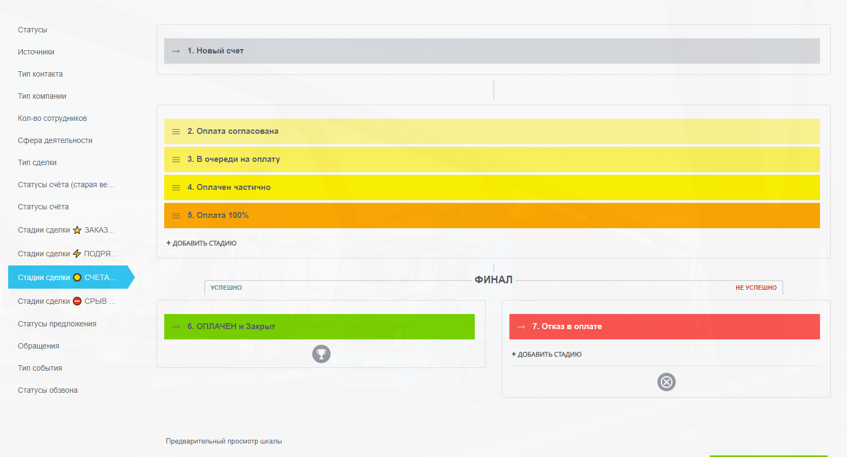This screenshot has width=847, height=457.
Task: Click the orange Оплата 100% stage bar
Action: click(x=492, y=216)
